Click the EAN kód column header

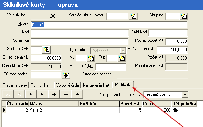(99, 104)
